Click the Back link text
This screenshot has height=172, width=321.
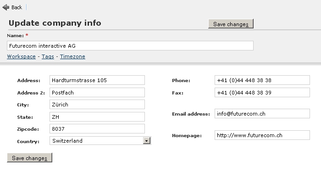17,7
